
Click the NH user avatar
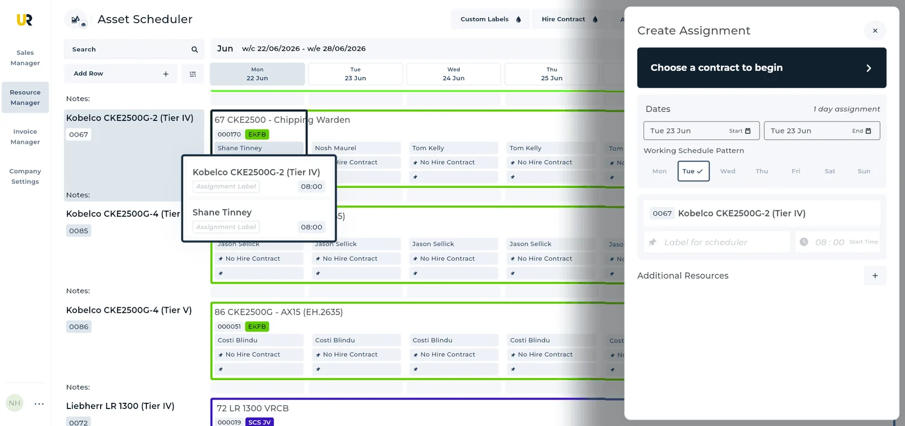tap(15, 403)
